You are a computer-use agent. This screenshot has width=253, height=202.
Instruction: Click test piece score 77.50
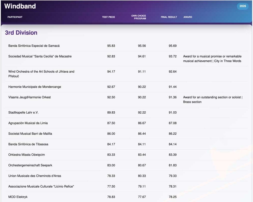(111, 186)
